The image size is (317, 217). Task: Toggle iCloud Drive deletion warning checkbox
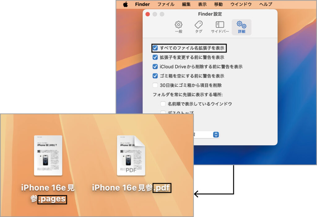(x=155, y=67)
